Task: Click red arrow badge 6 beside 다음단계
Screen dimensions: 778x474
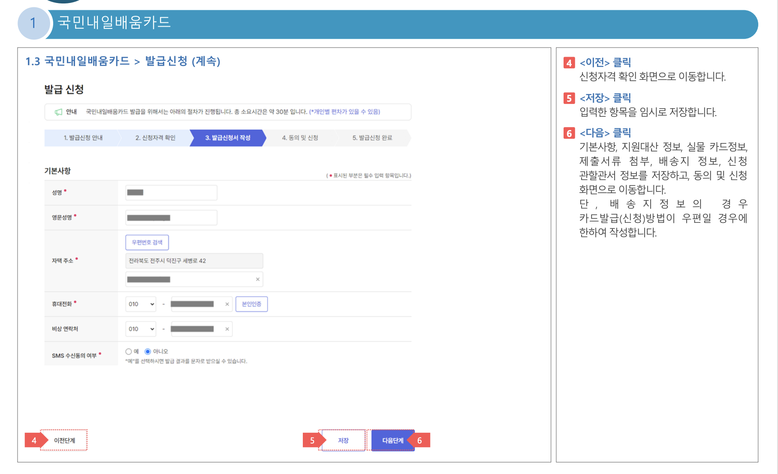Action: 420,440
